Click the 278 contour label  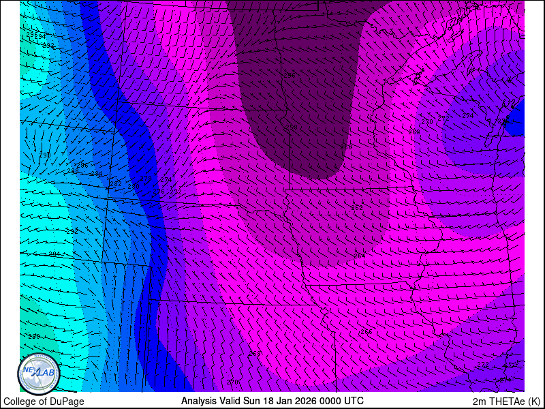146,179
